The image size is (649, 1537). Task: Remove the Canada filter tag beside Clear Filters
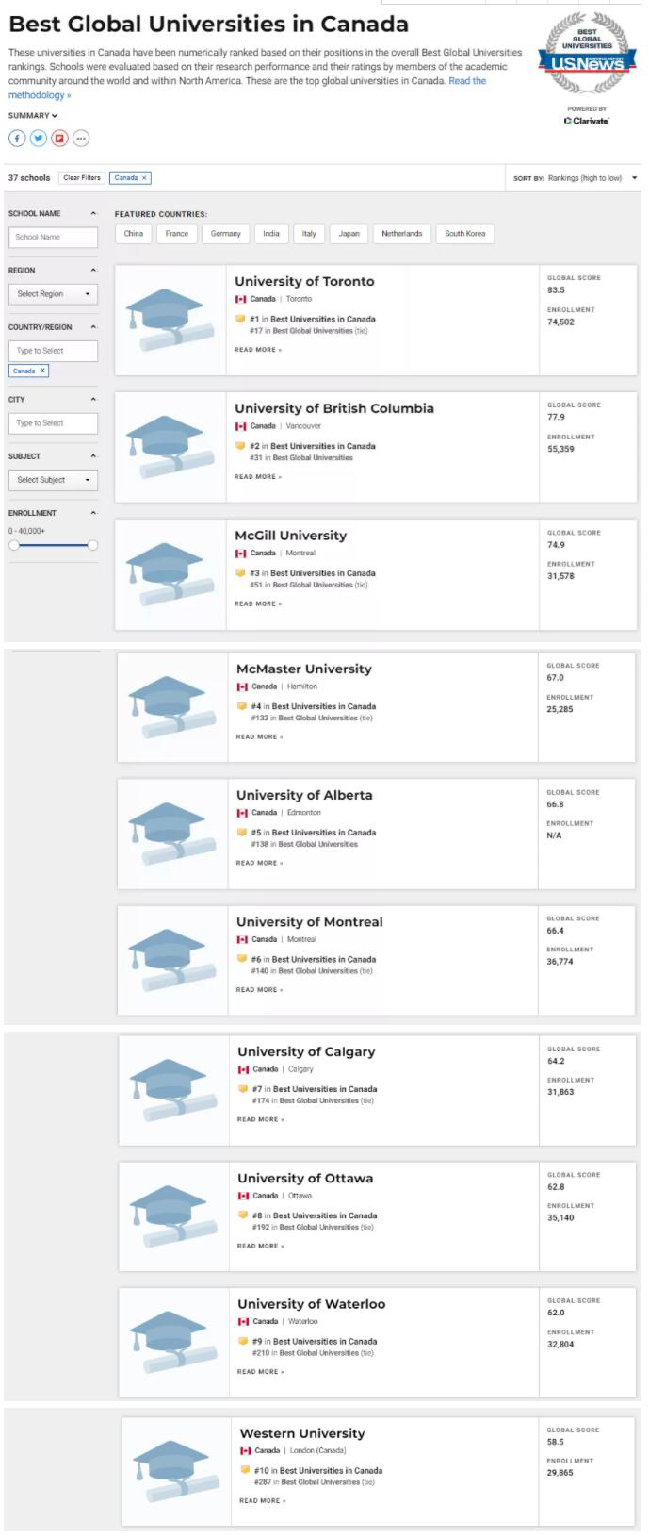pyautogui.click(x=144, y=178)
